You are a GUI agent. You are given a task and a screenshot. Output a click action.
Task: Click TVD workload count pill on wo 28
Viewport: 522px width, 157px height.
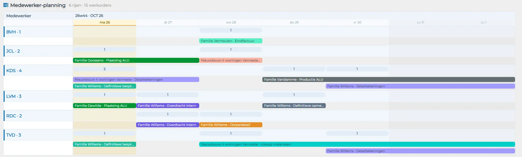pyautogui.click(x=231, y=134)
